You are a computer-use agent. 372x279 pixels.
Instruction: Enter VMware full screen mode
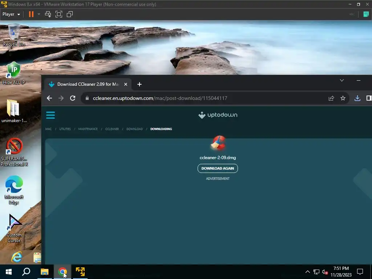(x=59, y=14)
